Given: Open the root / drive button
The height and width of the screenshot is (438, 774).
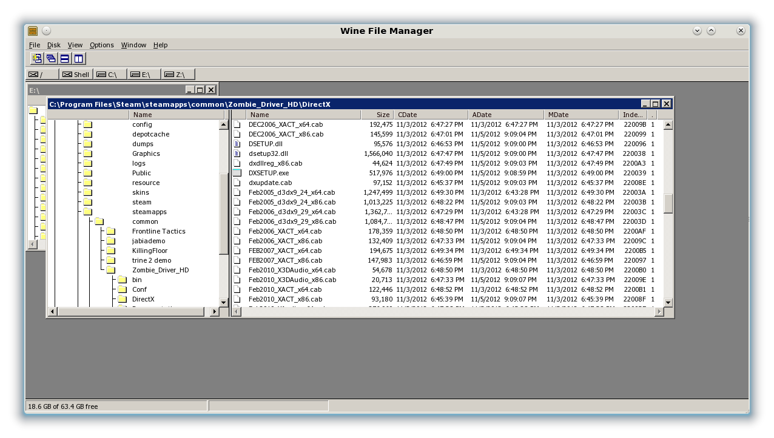Looking at the screenshot, I should click(x=42, y=75).
